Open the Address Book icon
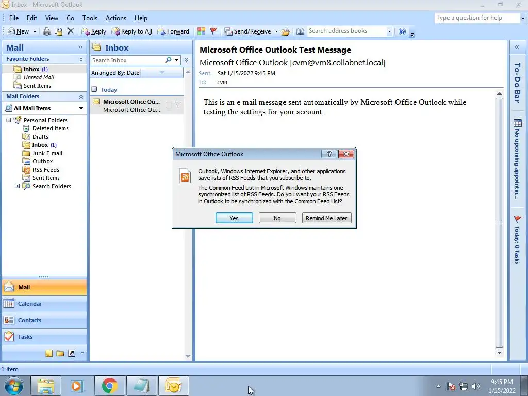The height and width of the screenshot is (396, 528). pyautogui.click(x=301, y=31)
